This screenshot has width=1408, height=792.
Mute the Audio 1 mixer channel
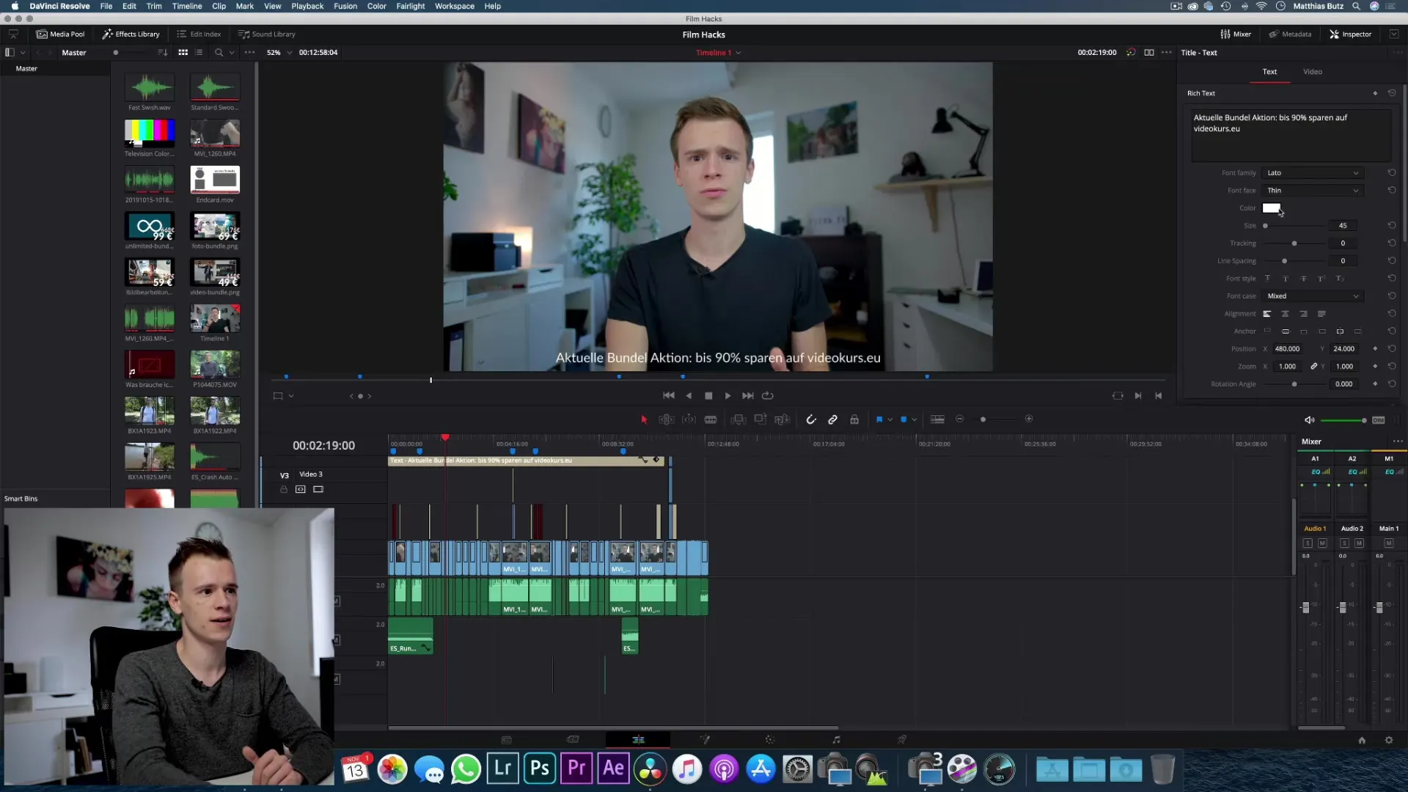click(x=1322, y=543)
